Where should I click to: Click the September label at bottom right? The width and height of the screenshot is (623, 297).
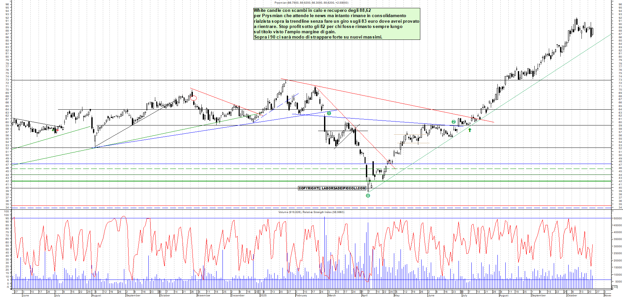[538, 295]
